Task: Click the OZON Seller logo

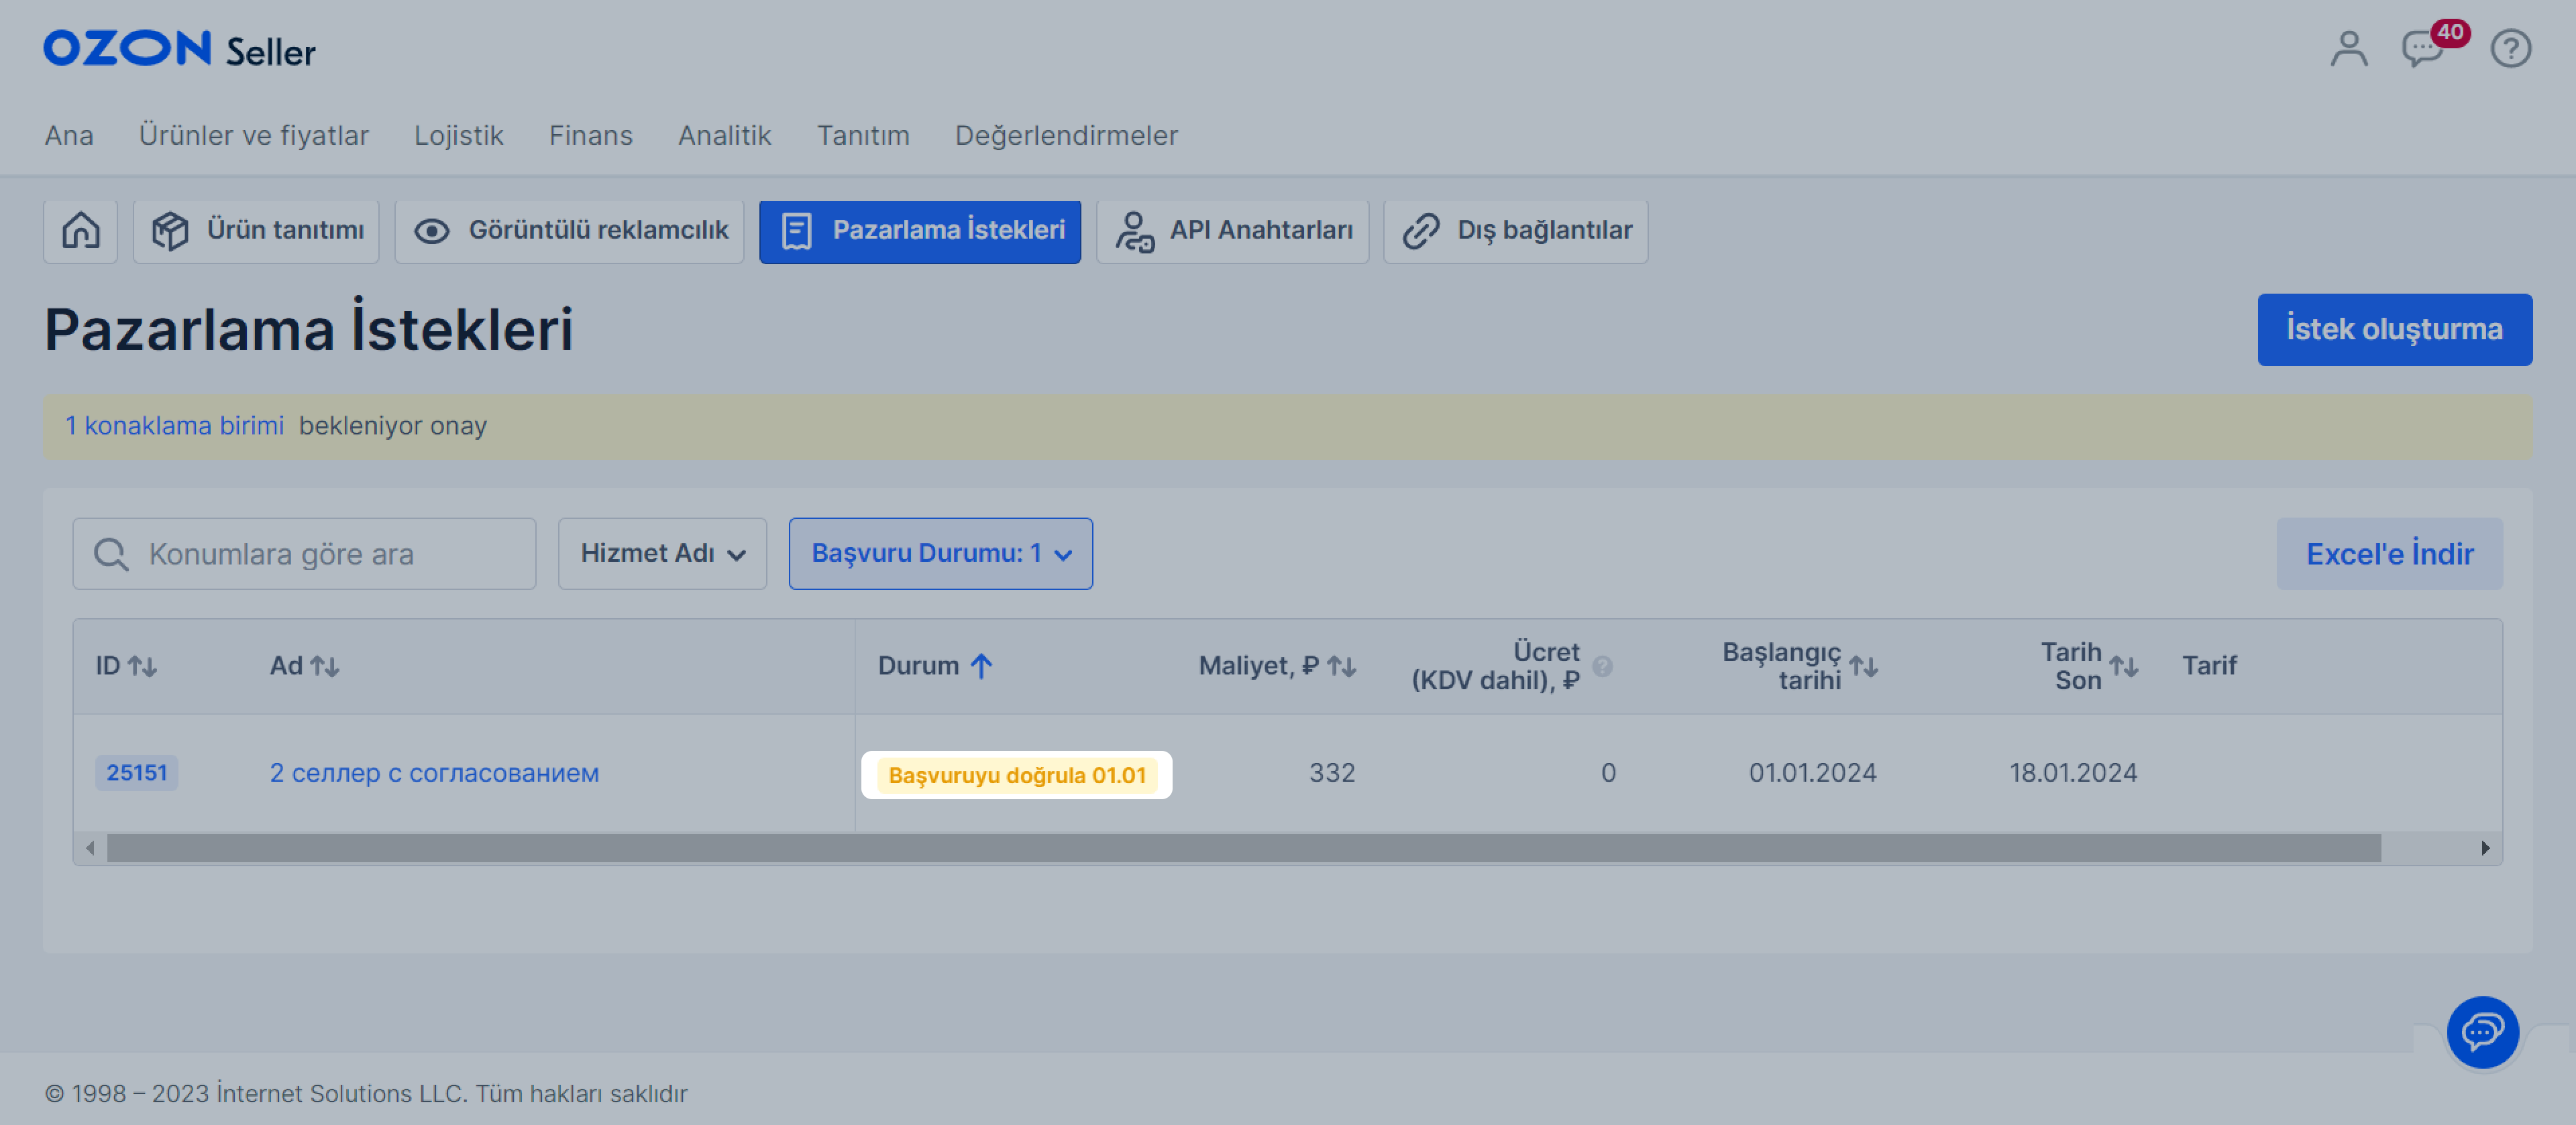Action: point(179,49)
